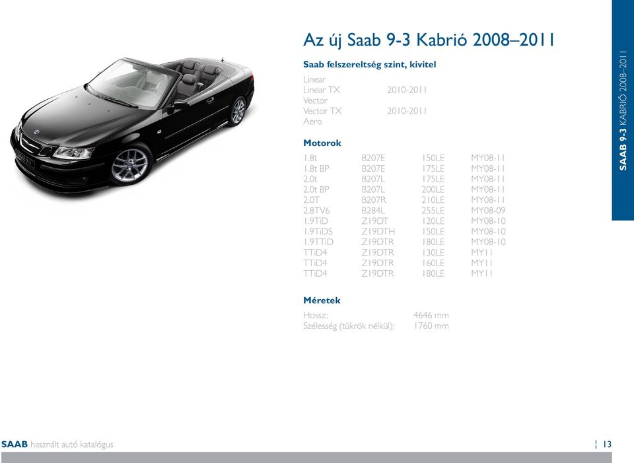Select the length value "4646 mm"
Image resolution: width=634 pixels, height=463 pixels.
click(x=431, y=315)
